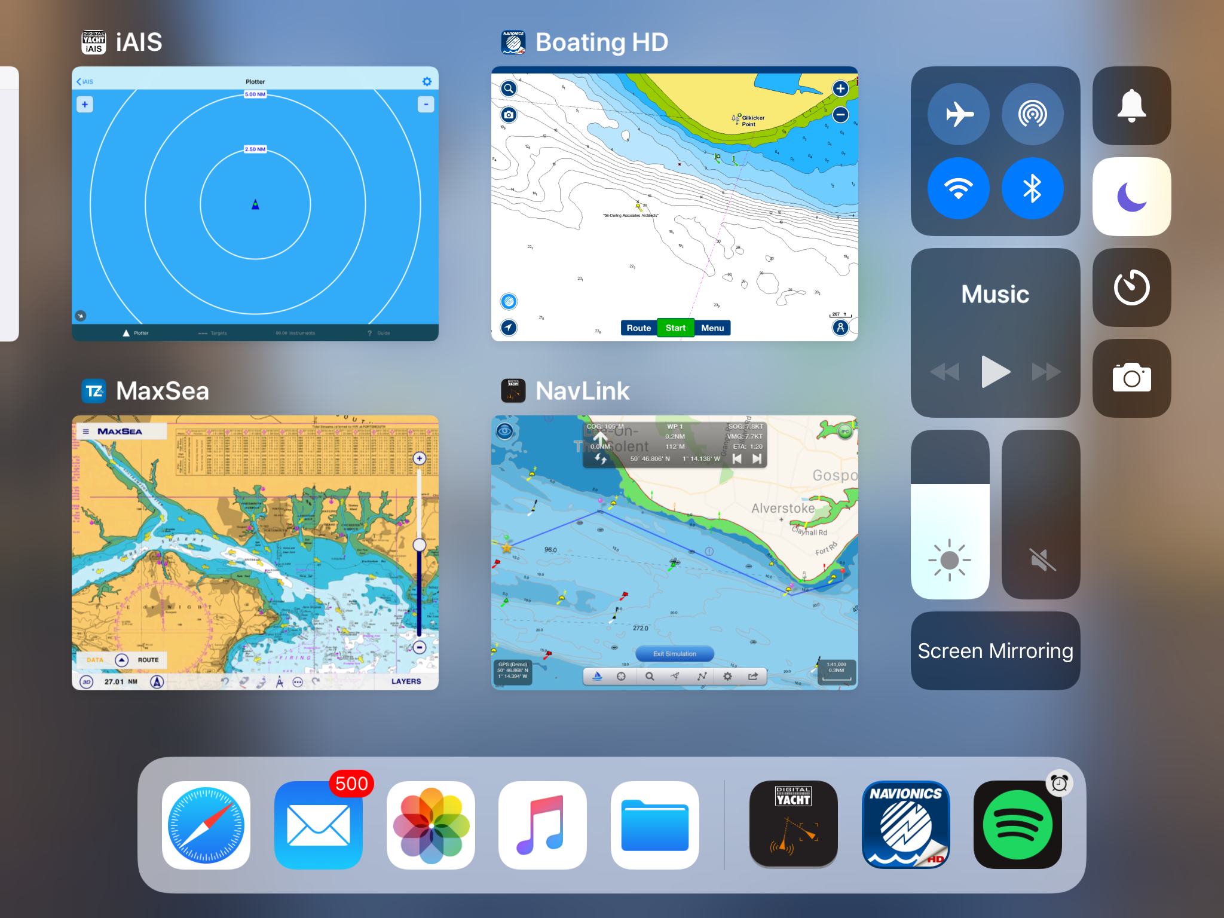Screen dimensions: 1224x918
Task: Switch to the Route tab in Boating HD
Action: pos(638,328)
